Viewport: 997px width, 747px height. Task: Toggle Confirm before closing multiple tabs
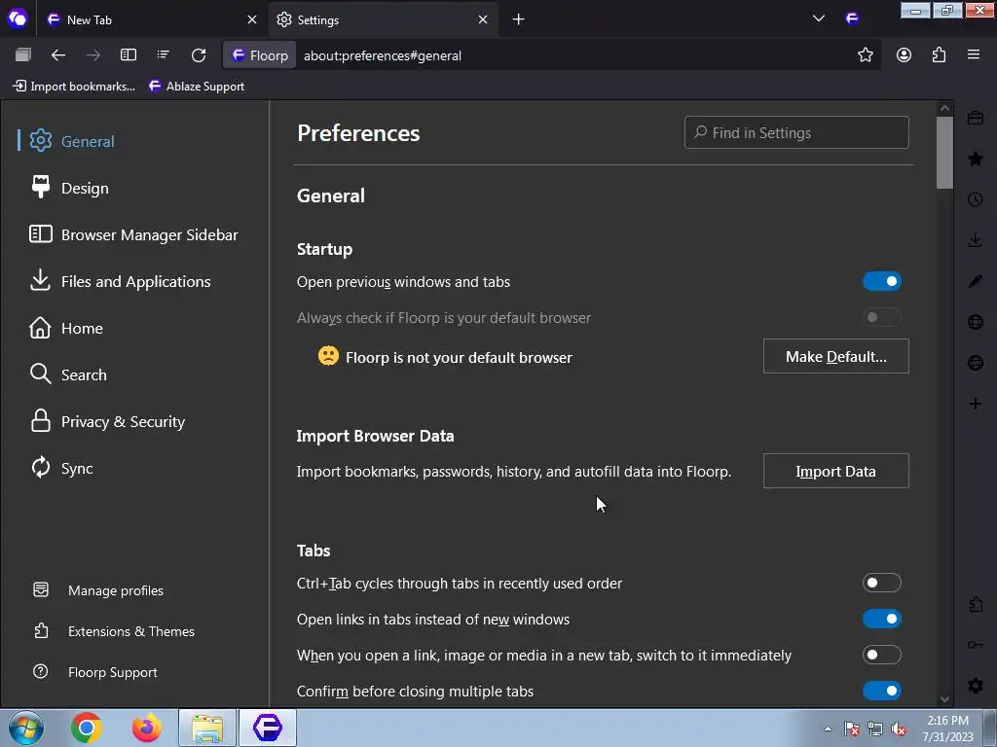pyautogui.click(x=882, y=691)
